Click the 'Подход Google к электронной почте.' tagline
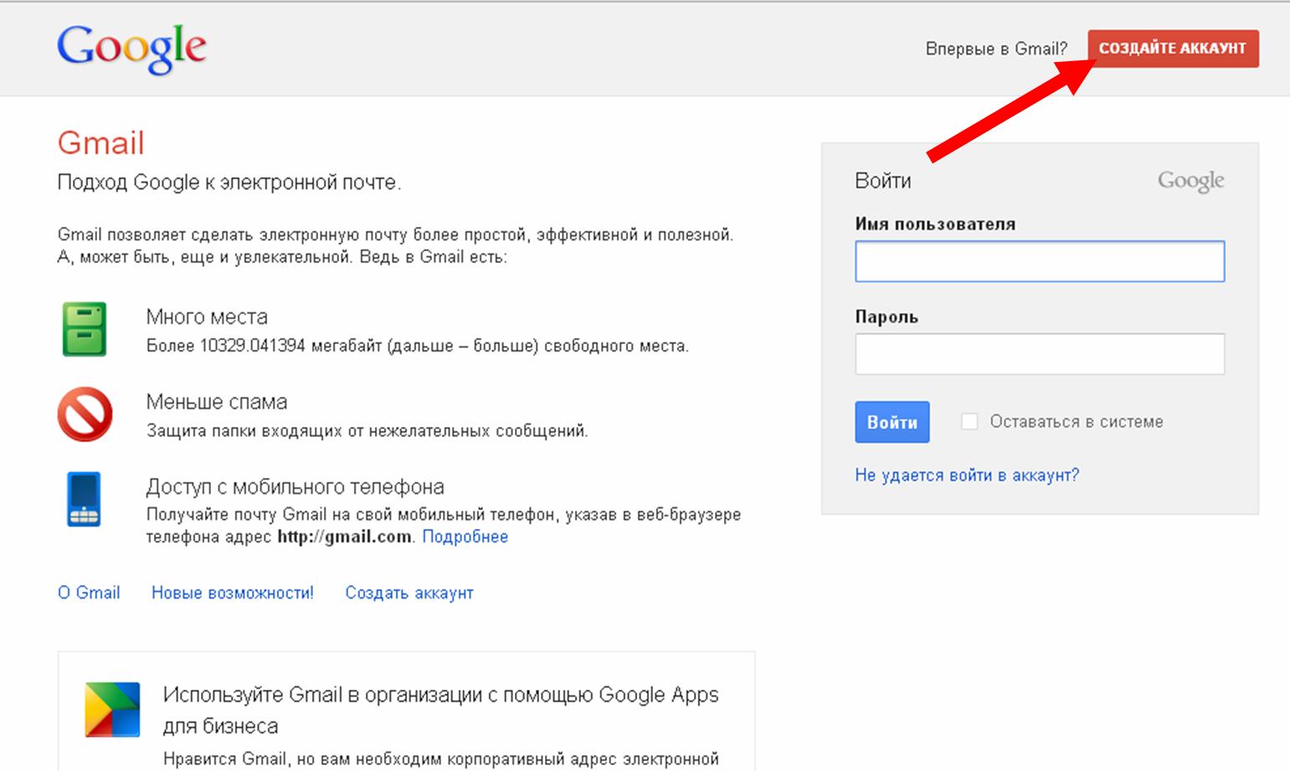Image resolution: width=1290 pixels, height=771 pixels. pos(229,182)
